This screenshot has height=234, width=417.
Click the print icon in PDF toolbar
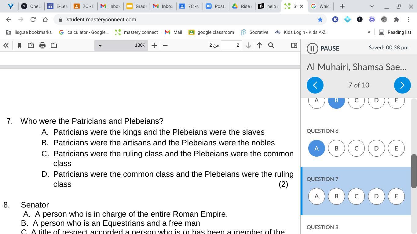point(42,45)
